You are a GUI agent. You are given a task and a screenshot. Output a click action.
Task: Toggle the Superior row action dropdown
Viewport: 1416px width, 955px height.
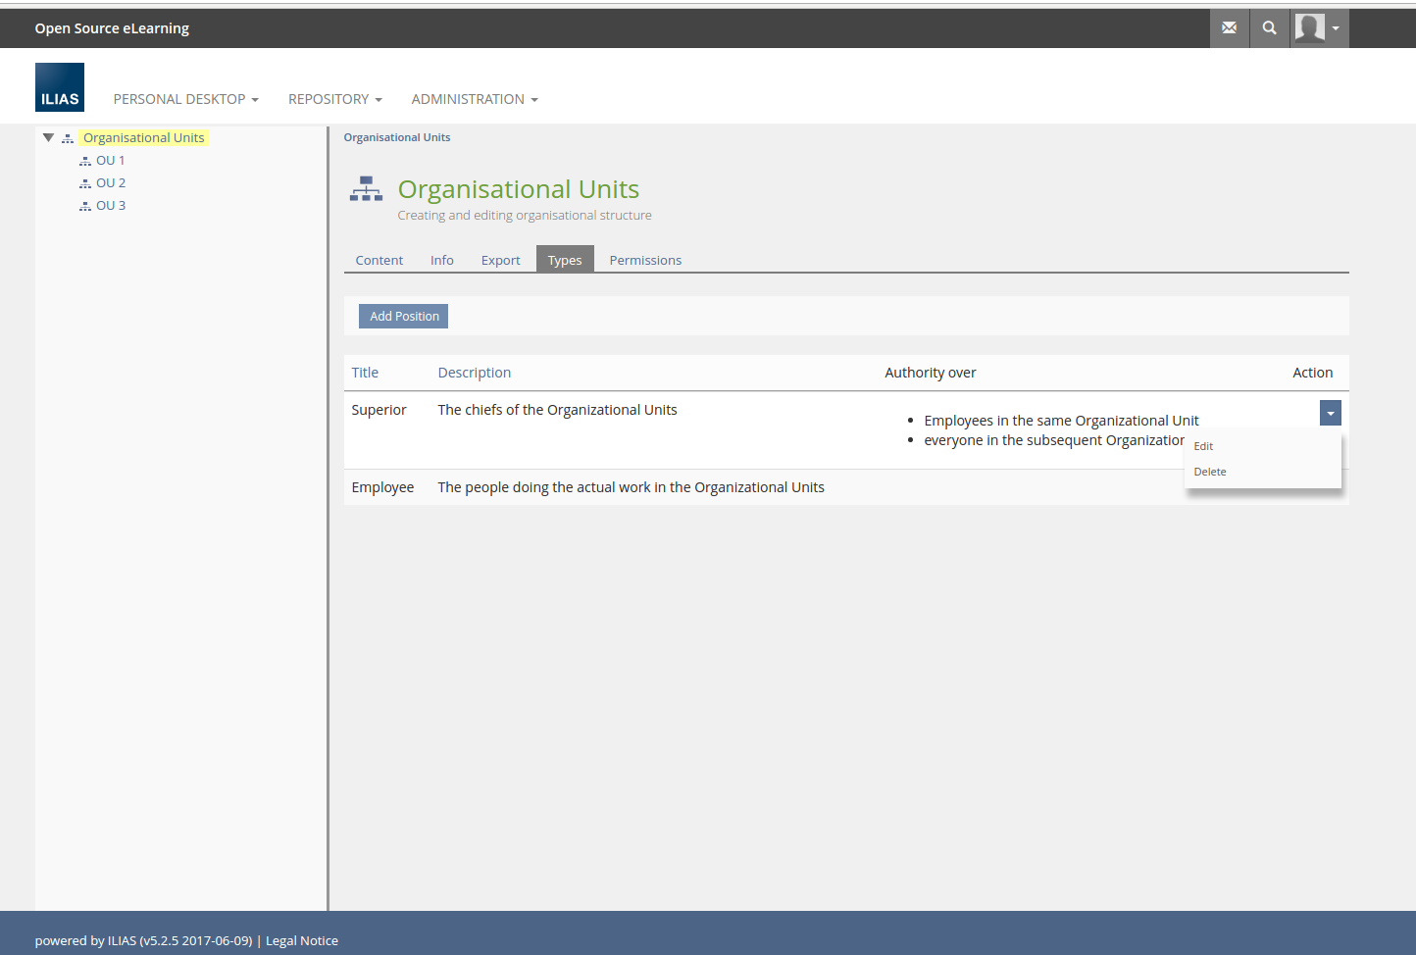[x=1330, y=413]
